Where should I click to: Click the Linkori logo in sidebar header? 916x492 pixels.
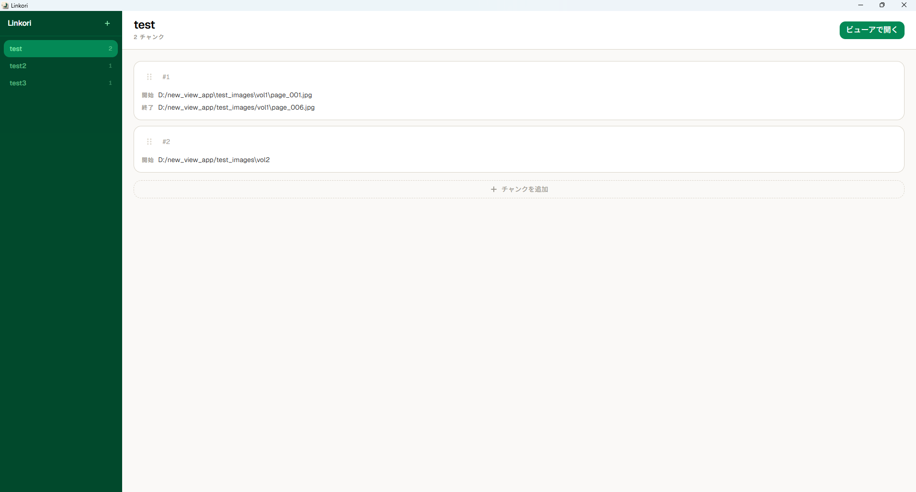click(20, 23)
